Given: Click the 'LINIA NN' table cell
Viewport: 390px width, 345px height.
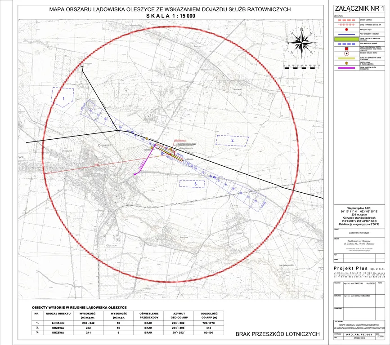Looking at the screenshot, I should tap(58, 323).
